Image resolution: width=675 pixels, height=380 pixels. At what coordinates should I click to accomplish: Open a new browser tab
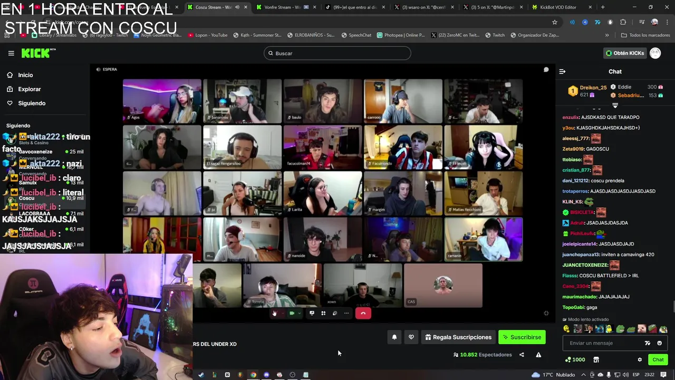pos(603,7)
